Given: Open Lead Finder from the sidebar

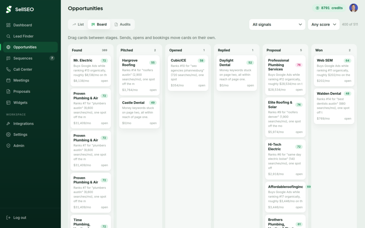Looking at the screenshot, I should (31, 36).
